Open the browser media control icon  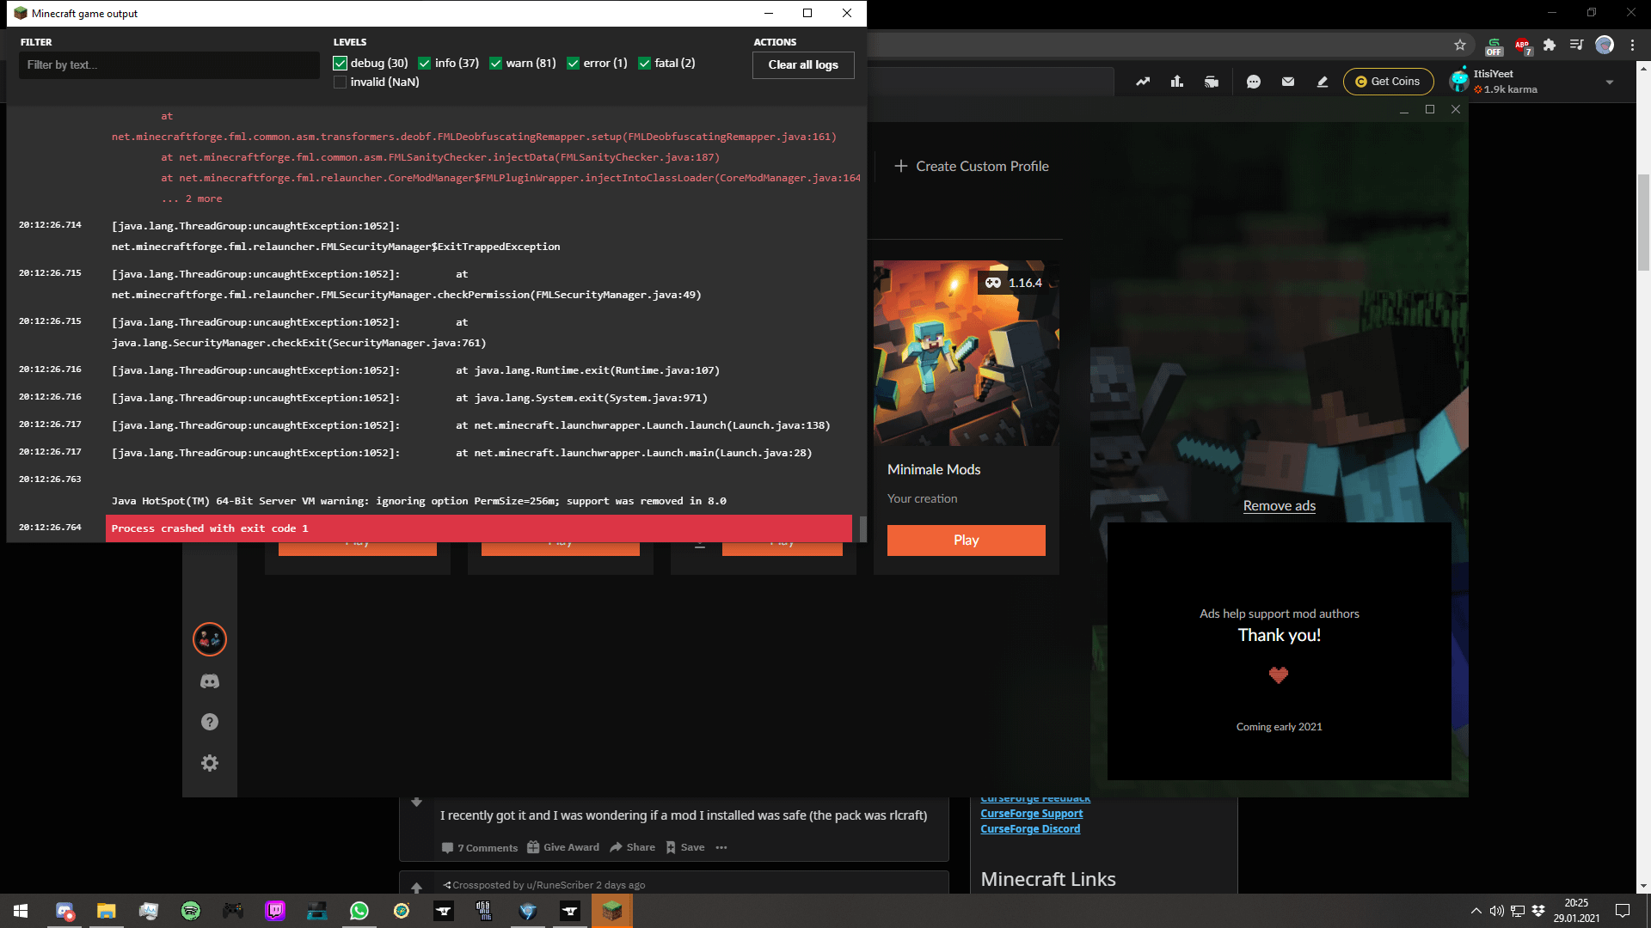[1576, 45]
